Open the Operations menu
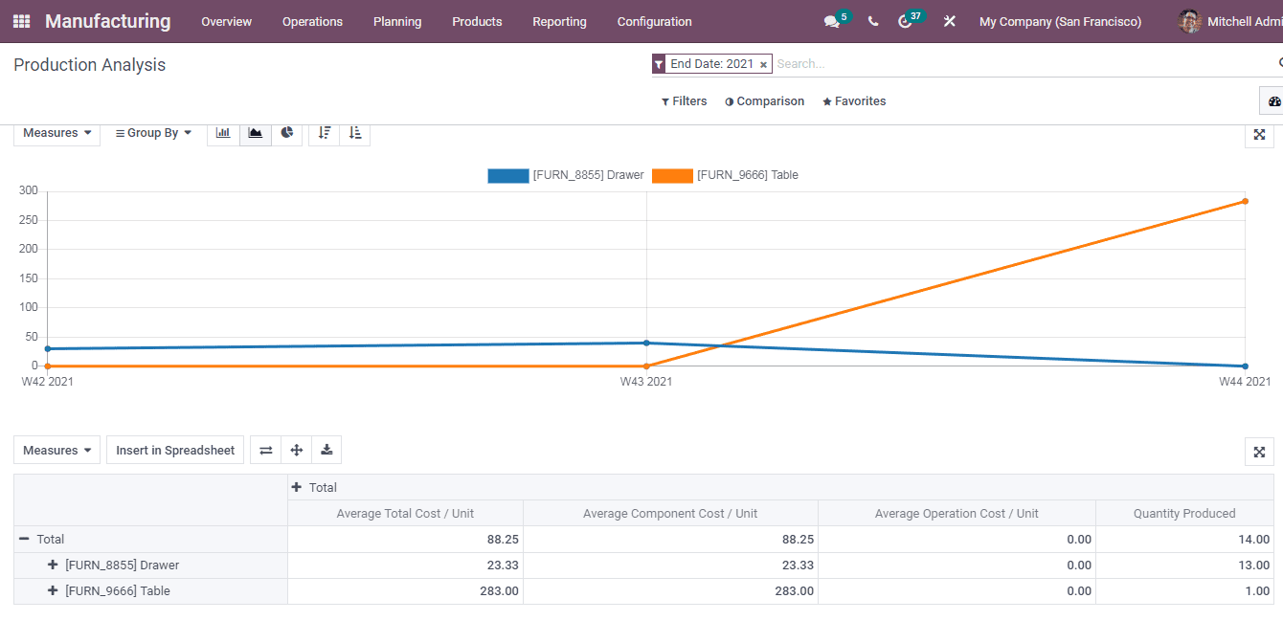 coord(312,21)
